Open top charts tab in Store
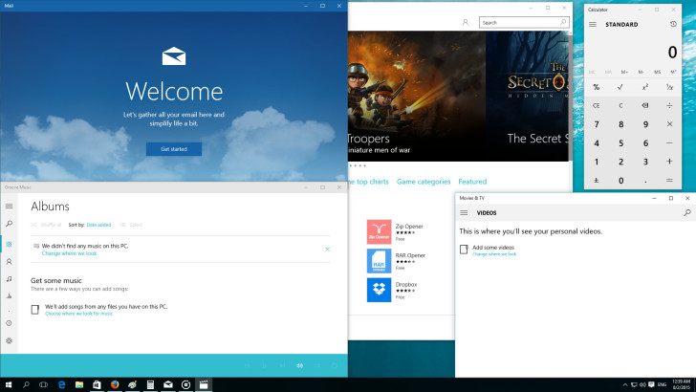Viewport: 696px width, 392px height. tap(368, 182)
